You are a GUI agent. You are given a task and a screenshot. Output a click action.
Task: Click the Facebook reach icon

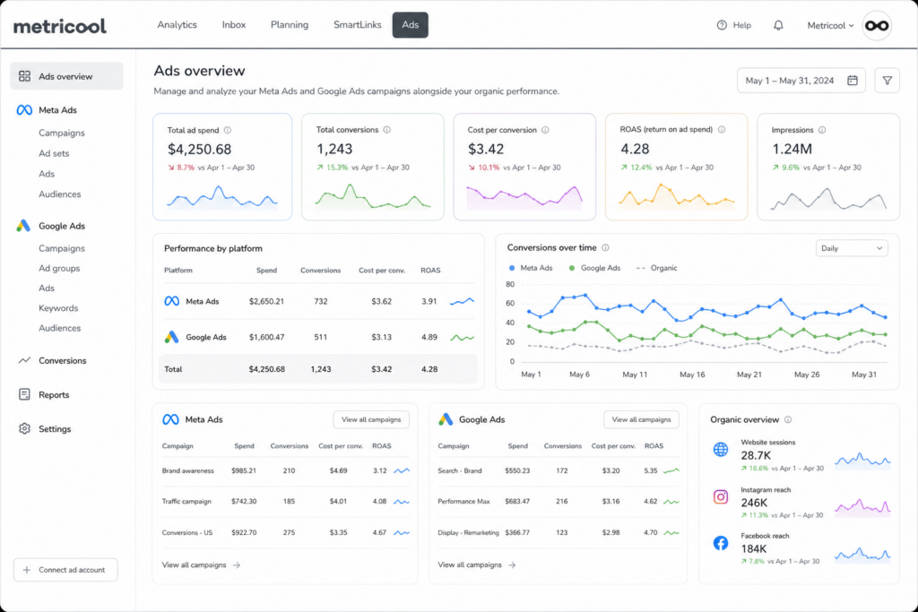(721, 543)
